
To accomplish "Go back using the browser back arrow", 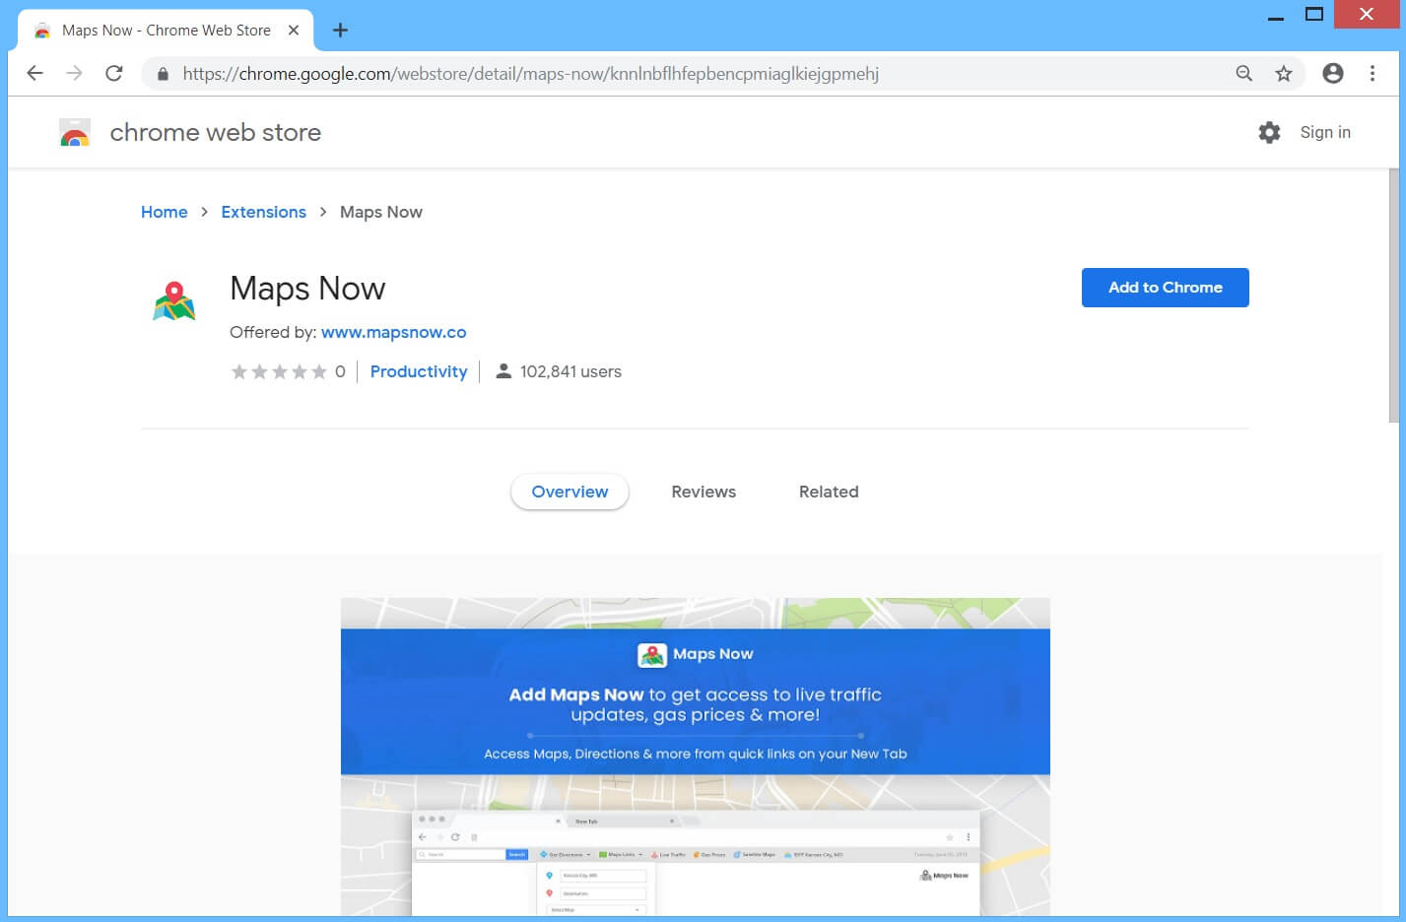I will click(x=34, y=73).
